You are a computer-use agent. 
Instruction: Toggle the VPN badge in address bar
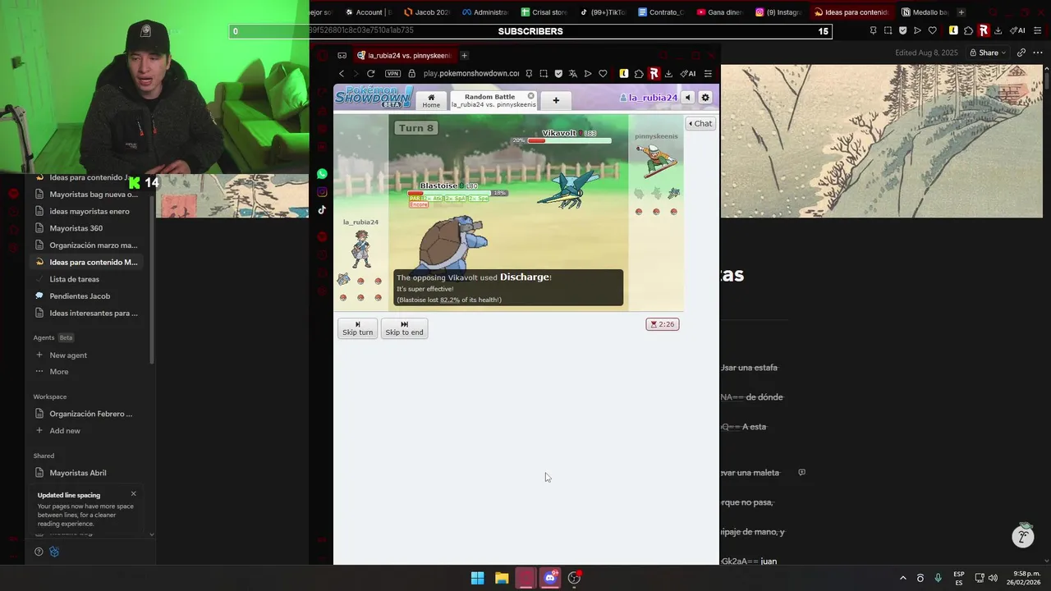click(x=392, y=74)
